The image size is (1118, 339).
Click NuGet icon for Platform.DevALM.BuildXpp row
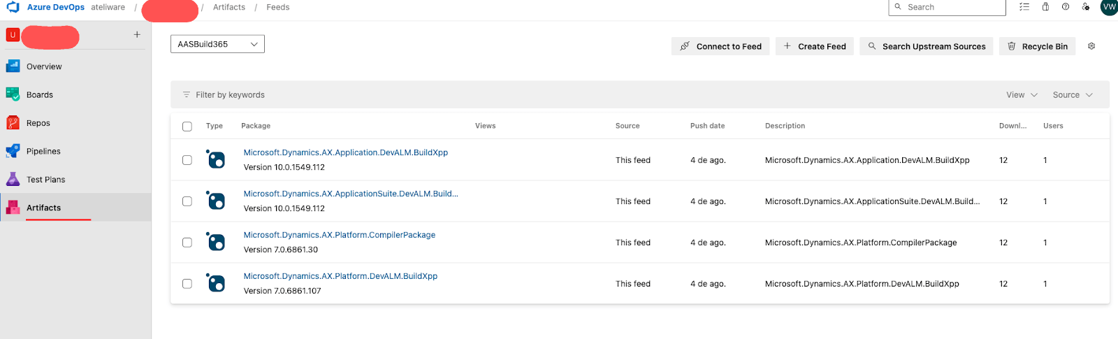pos(216,283)
